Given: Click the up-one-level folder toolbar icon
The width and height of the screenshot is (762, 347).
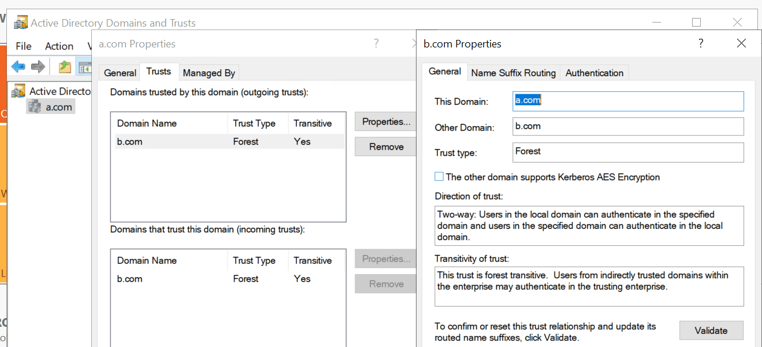Looking at the screenshot, I should pyautogui.click(x=65, y=67).
